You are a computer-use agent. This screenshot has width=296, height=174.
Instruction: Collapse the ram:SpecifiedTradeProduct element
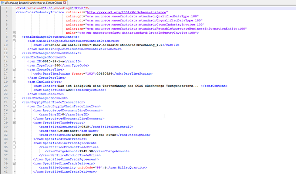13,122
